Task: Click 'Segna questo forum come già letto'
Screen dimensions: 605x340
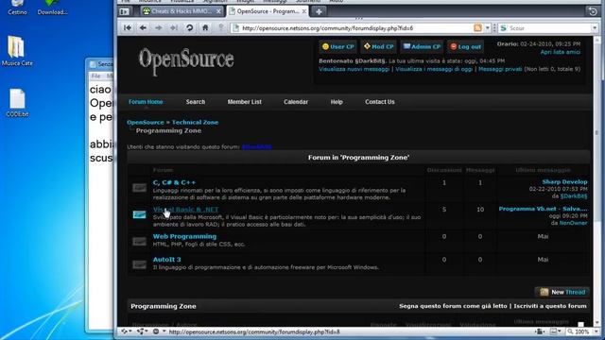Action: [x=453, y=306]
